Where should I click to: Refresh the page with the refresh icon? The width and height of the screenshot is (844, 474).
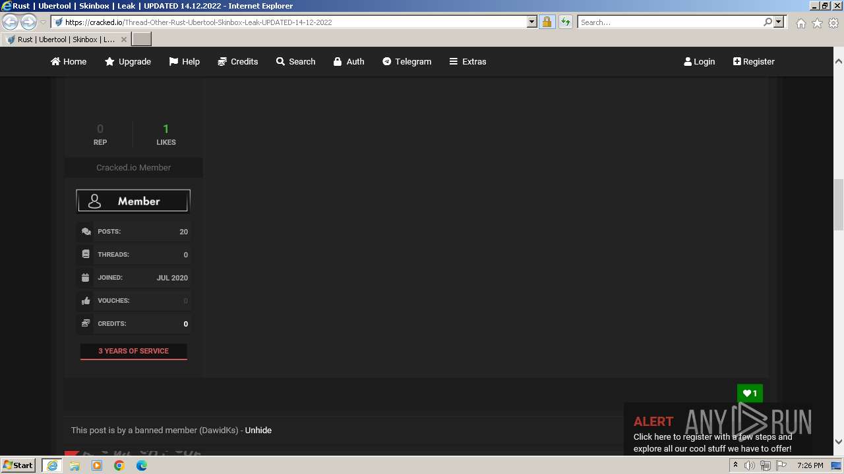click(x=565, y=22)
